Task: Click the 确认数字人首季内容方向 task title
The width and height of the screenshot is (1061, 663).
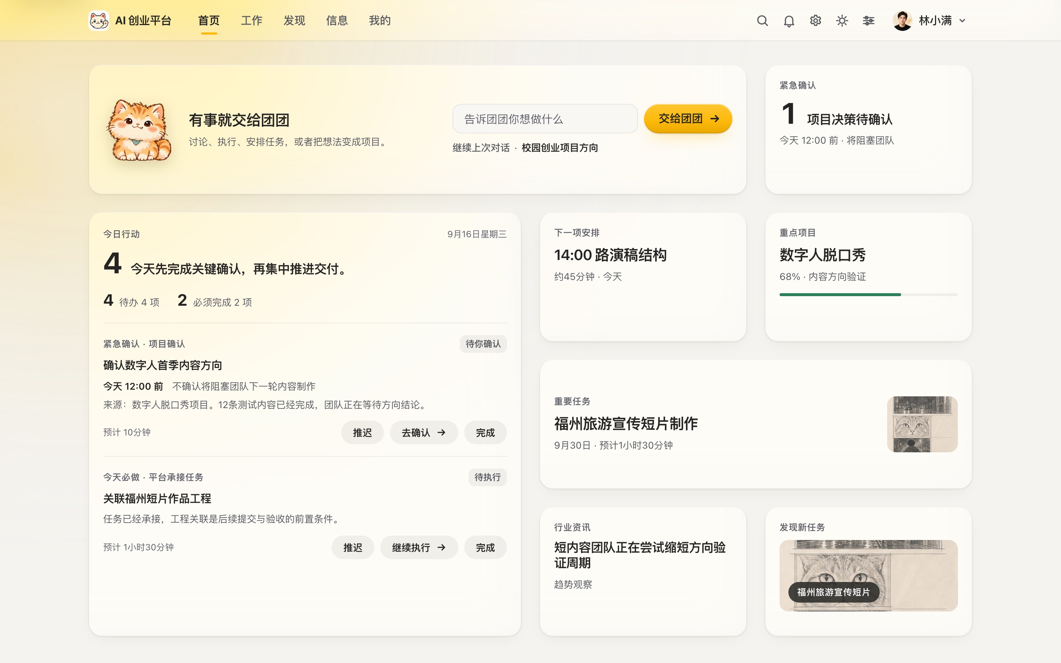Action: tap(163, 365)
